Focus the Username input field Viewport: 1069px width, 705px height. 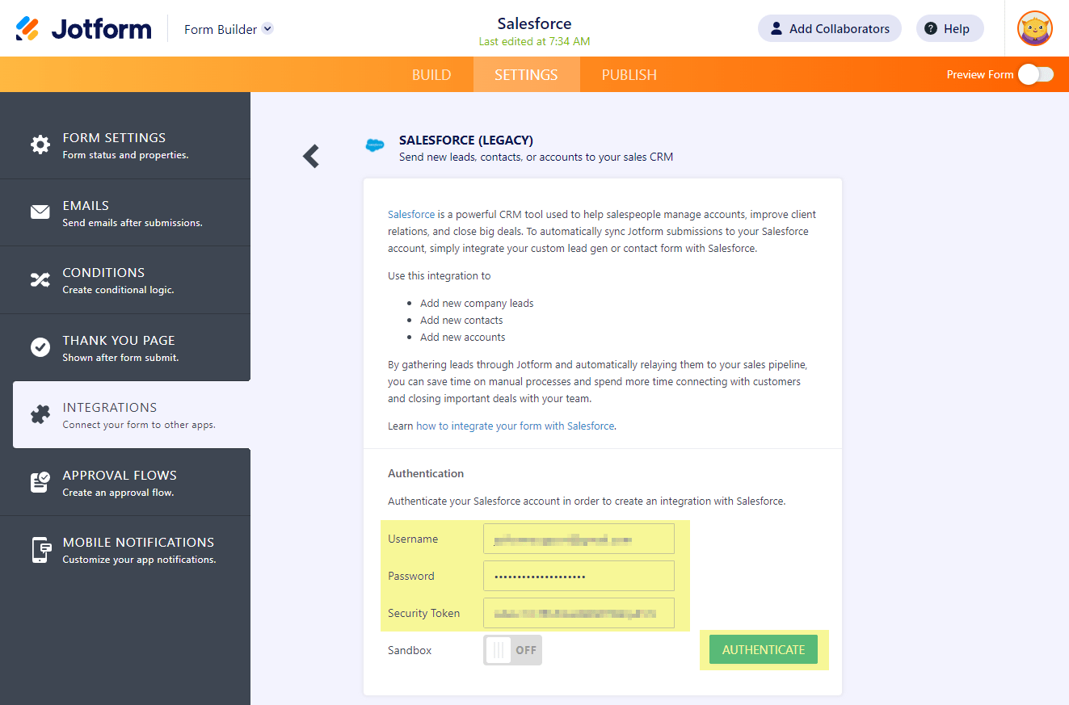(579, 539)
